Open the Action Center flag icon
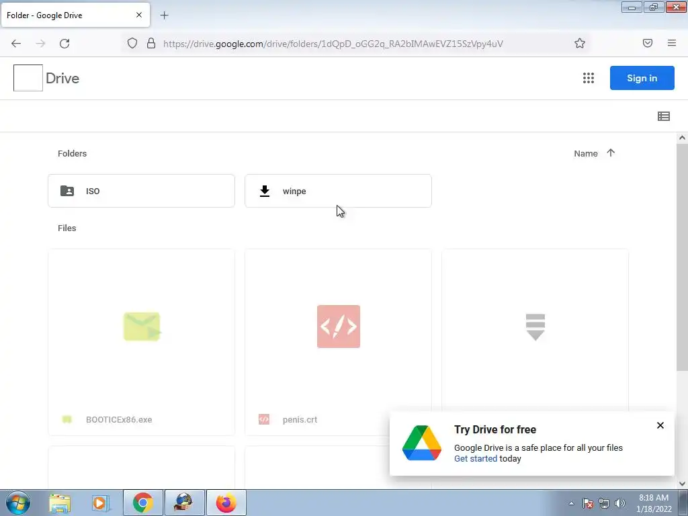Screen dimensions: 688x516 click(x=588, y=503)
